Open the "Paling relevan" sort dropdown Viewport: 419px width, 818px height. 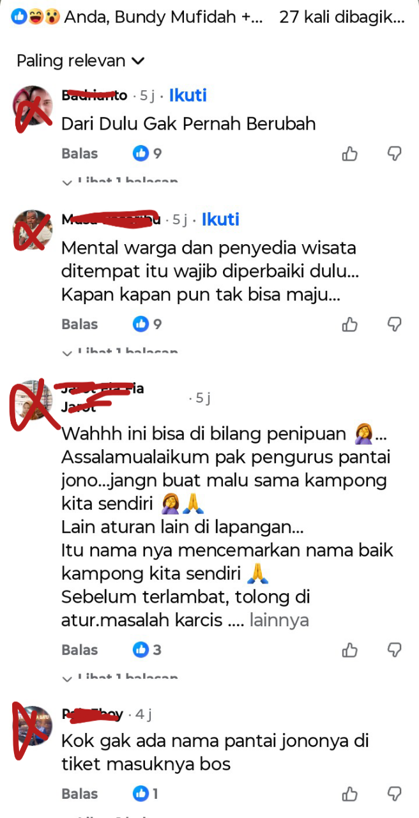[80, 61]
